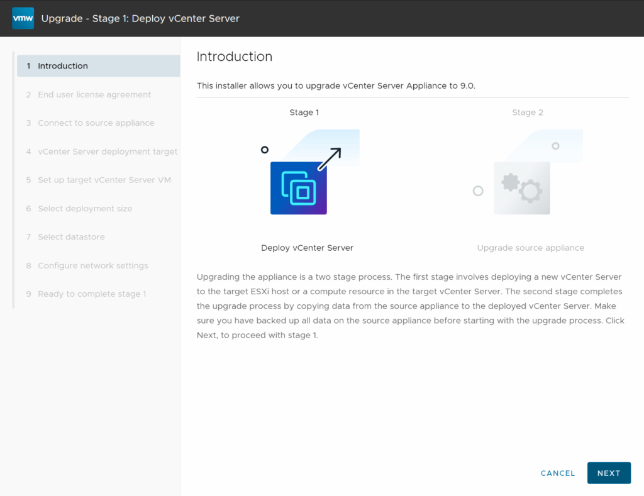Viewport: 644px width, 496px height.
Task: Click the Stage 2 label
Action: tap(528, 113)
